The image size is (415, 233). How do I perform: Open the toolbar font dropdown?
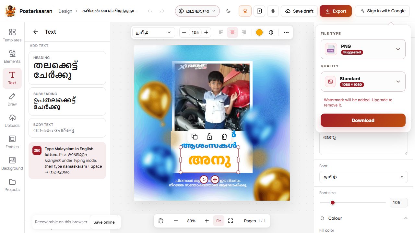pyautogui.click(x=153, y=32)
